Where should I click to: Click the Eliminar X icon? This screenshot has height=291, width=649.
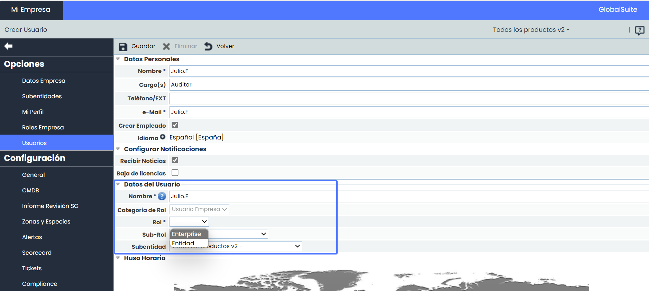tap(166, 46)
